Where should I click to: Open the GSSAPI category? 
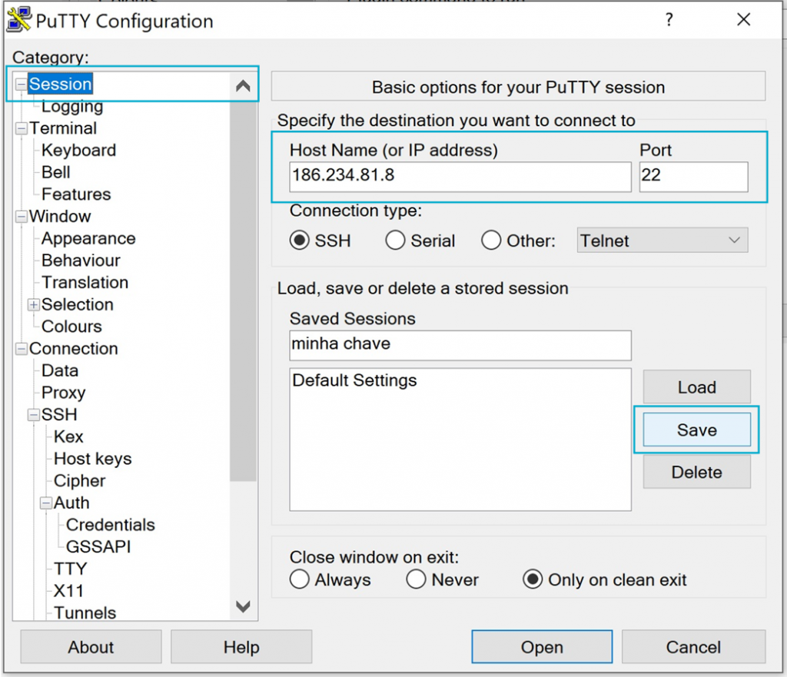pos(98,548)
